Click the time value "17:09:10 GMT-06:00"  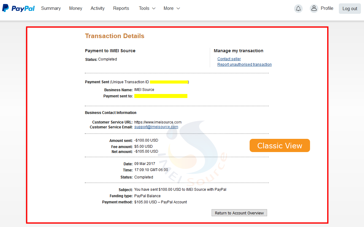pyautogui.click(x=151, y=170)
